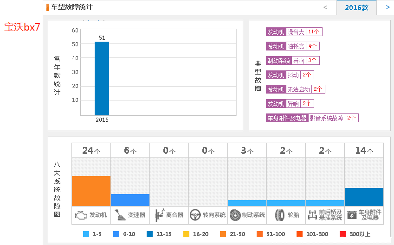Viewport: 394px width, 245px height.
Task: Click the 2016 blue bar in chart
Action: tap(102, 78)
